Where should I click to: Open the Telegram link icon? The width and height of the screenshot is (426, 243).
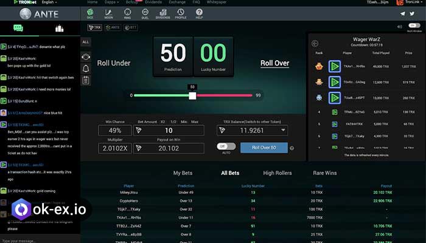click(403, 13)
